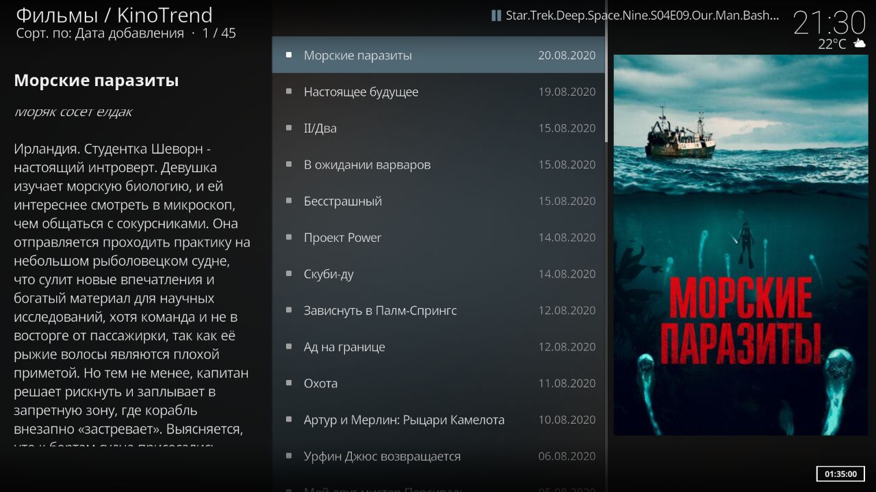Click the Морские паразиты title in info panel
The height and width of the screenshot is (492, 876).
[96, 81]
